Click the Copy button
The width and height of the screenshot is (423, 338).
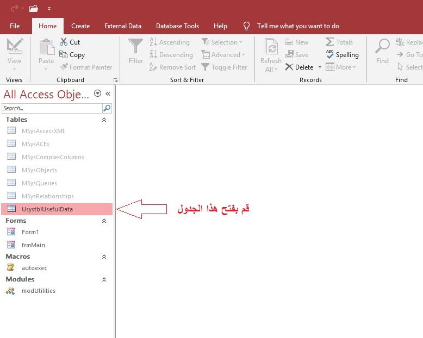coord(72,55)
